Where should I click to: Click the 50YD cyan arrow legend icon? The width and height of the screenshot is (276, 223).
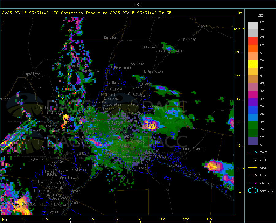tap(253, 152)
